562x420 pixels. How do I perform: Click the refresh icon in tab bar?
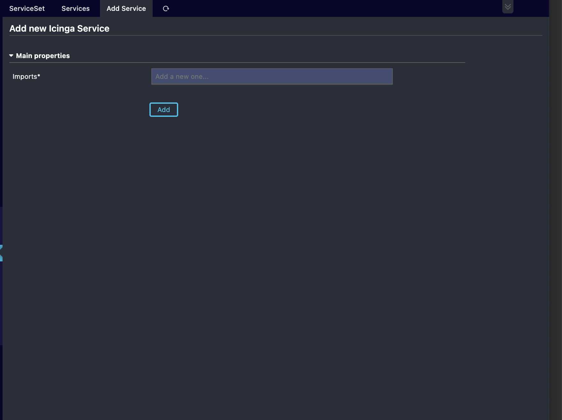[x=166, y=9]
